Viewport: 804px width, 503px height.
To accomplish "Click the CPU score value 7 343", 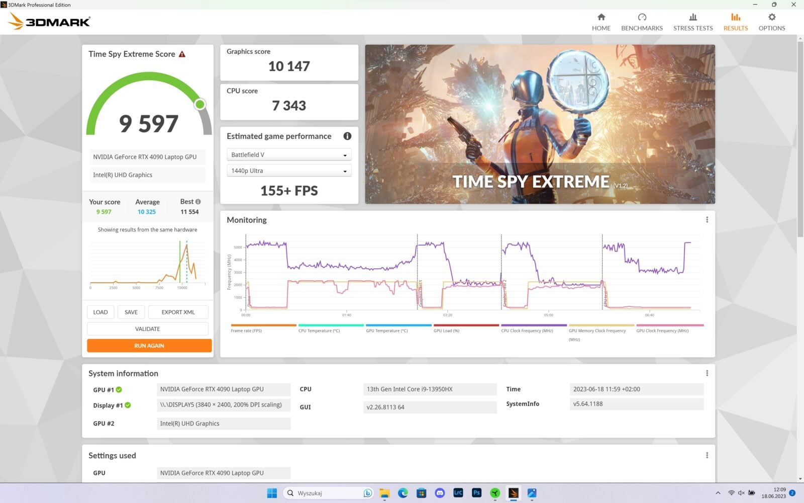I will coord(289,106).
